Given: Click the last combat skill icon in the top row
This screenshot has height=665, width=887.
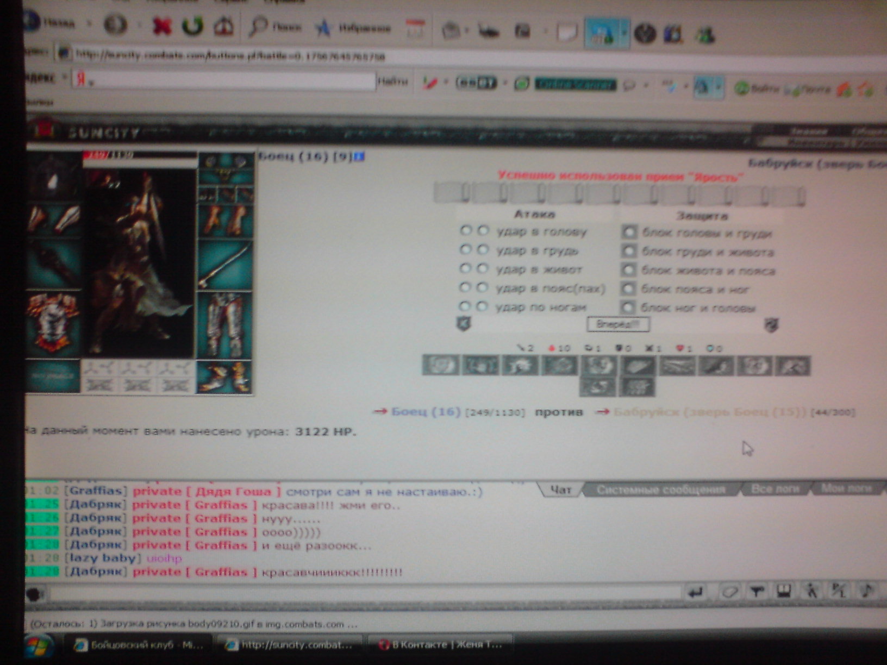Looking at the screenshot, I should (792, 366).
